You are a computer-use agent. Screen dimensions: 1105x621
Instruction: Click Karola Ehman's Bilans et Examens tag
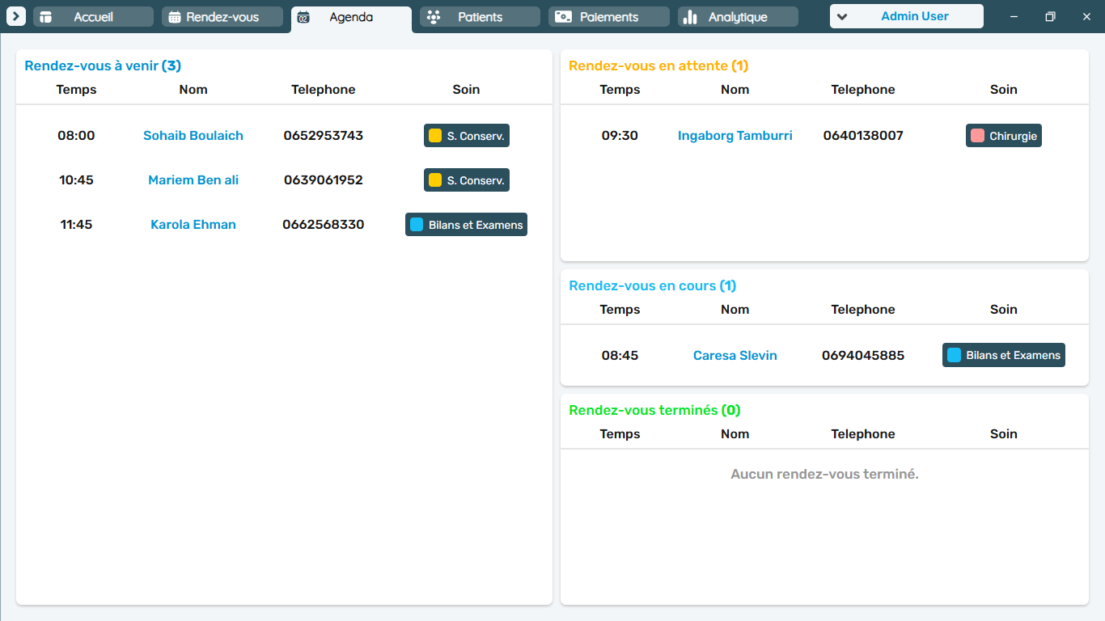tap(466, 225)
